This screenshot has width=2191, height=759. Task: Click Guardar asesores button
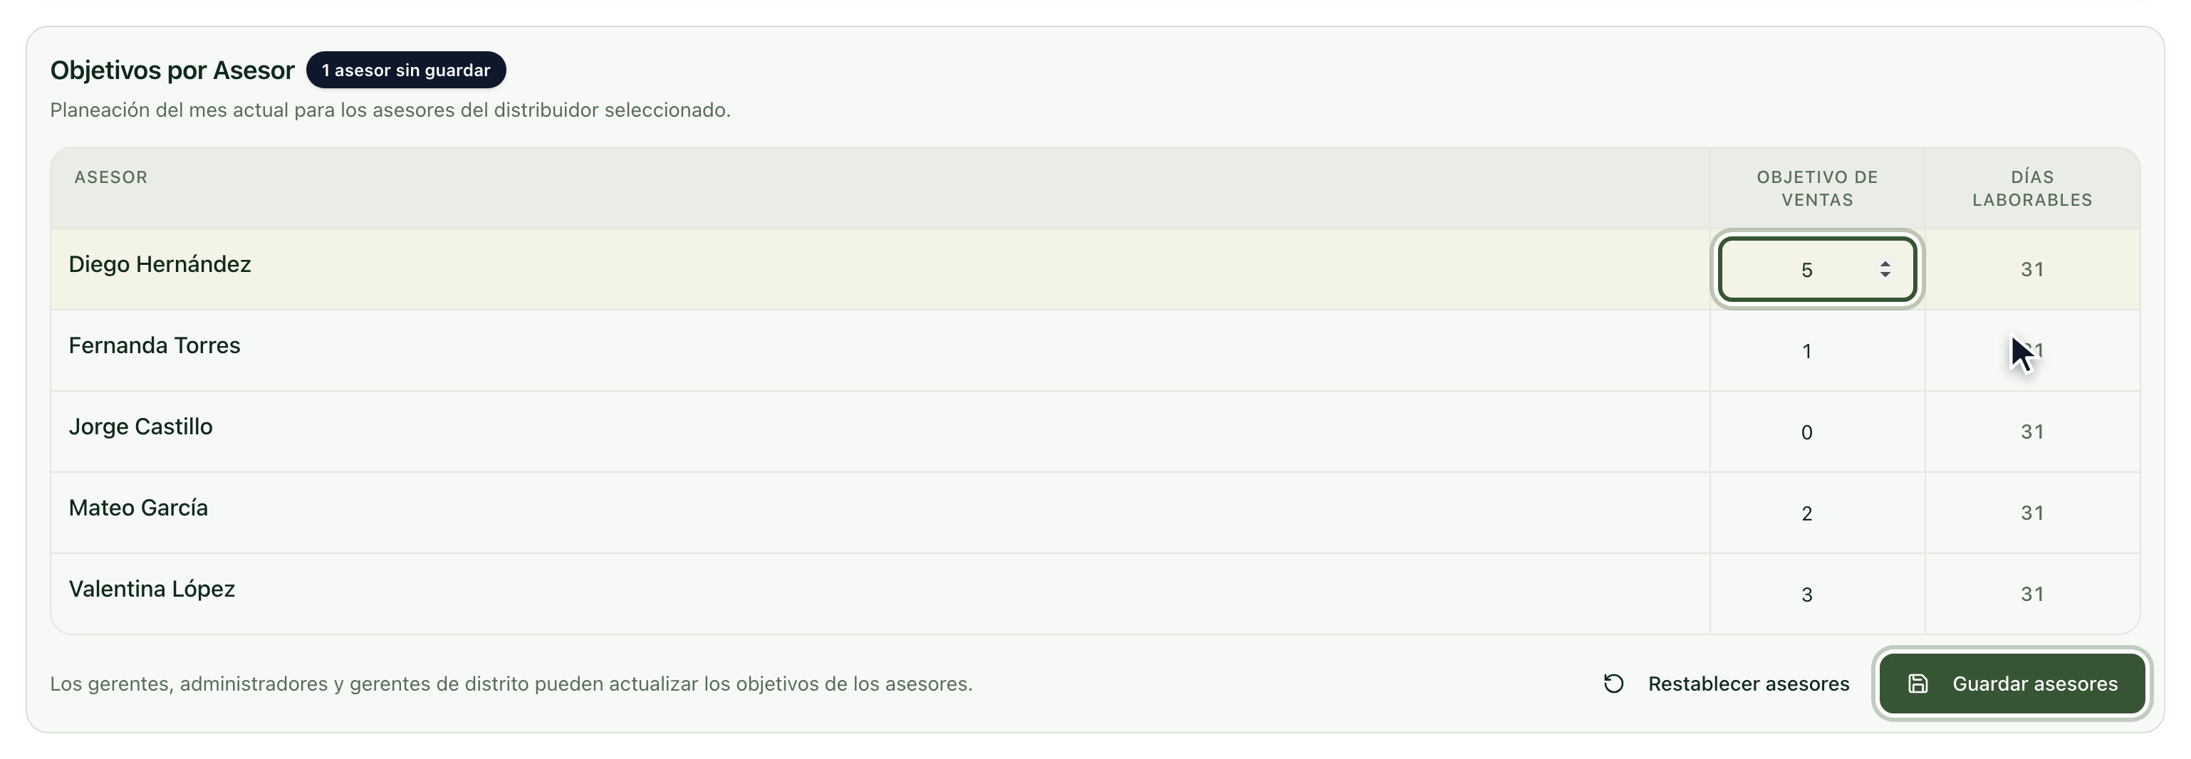click(x=2012, y=684)
